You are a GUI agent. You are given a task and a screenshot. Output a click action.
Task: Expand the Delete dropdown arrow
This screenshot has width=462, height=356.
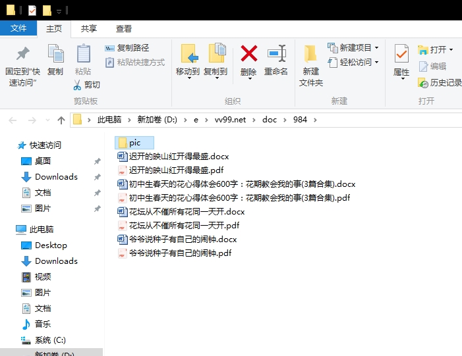pyautogui.click(x=250, y=78)
